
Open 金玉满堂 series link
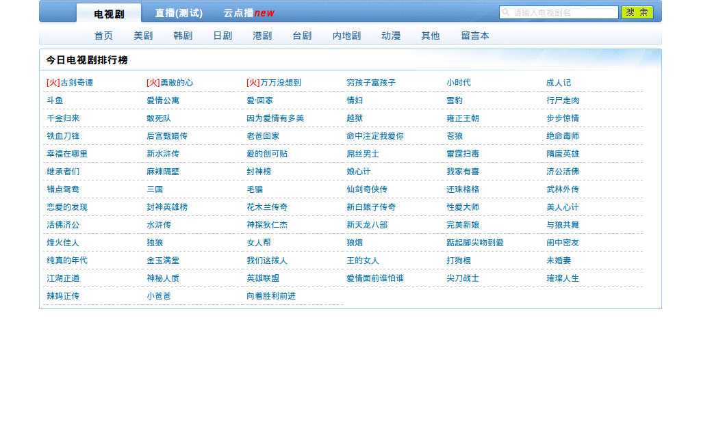pyautogui.click(x=163, y=260)
